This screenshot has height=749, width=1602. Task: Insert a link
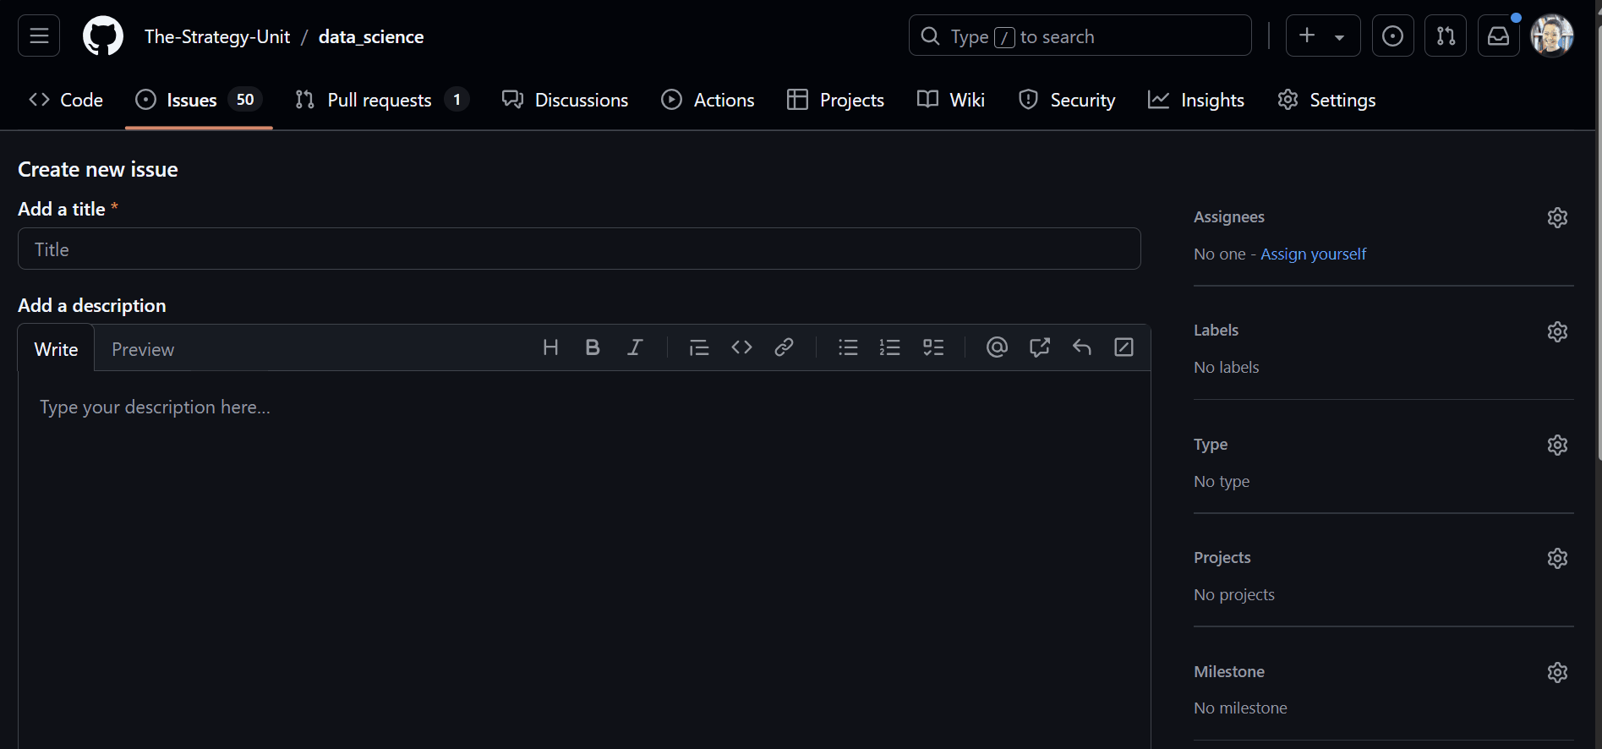tap(784, 347)
